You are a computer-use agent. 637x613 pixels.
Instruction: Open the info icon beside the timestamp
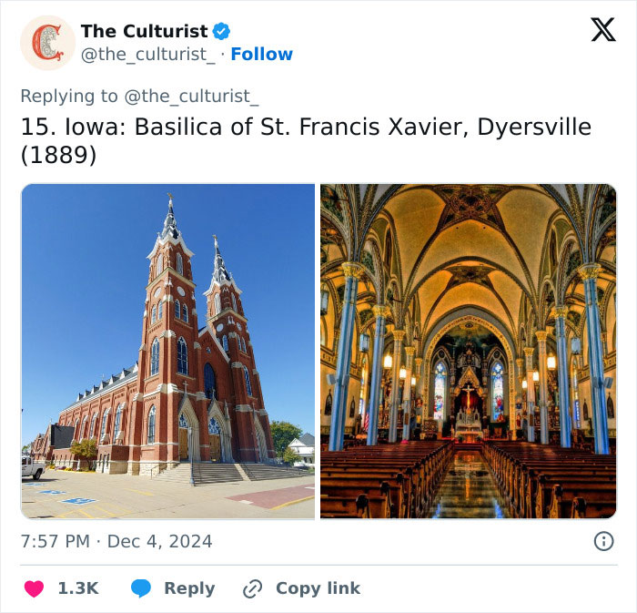point(603,541)
